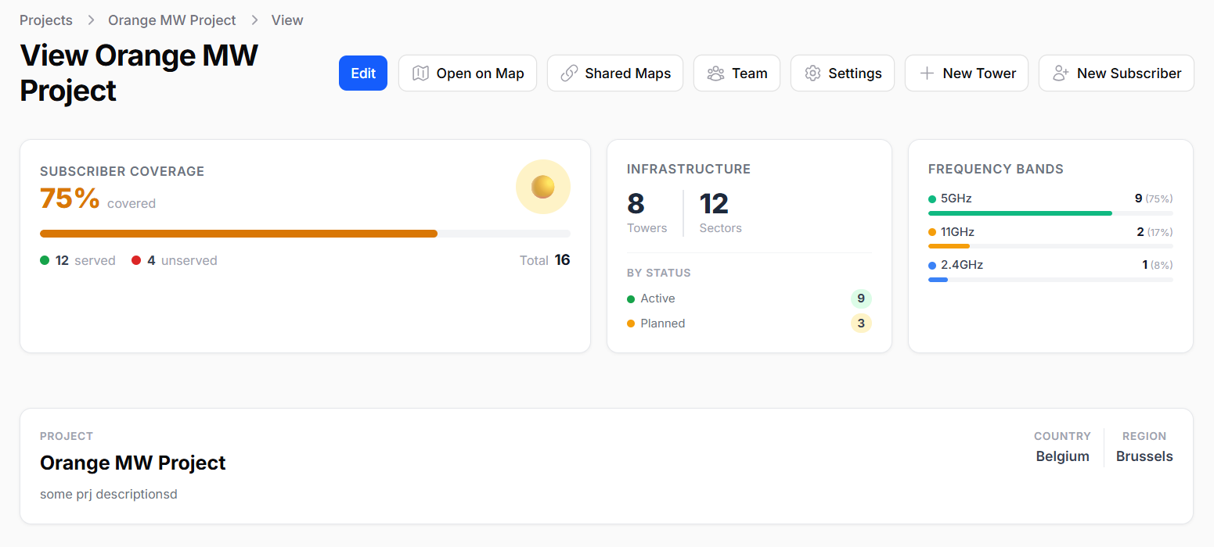Click the FREQUENCY BANDS card heading
1214x547 pixels.
pyautogui.click(x=996, y=169)
